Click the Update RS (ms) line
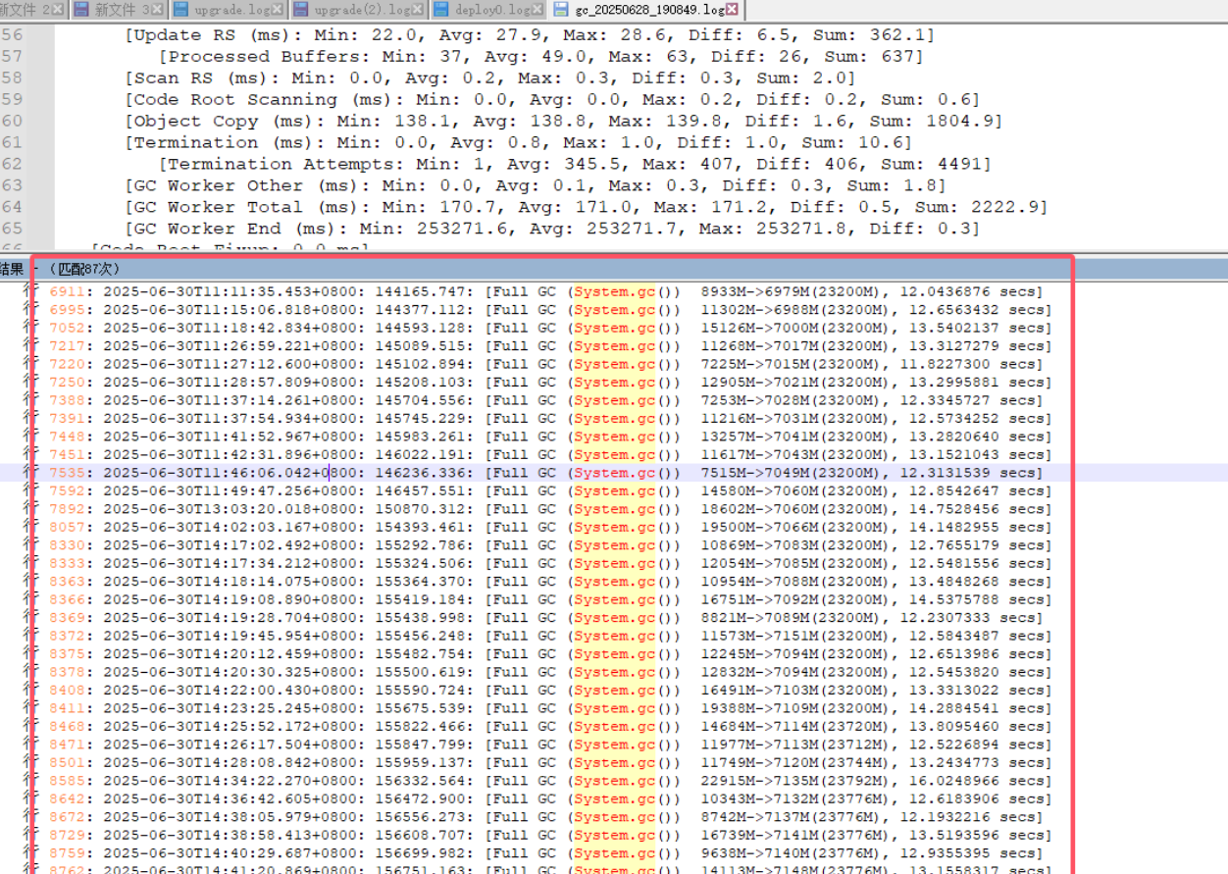 pos(530,34)
